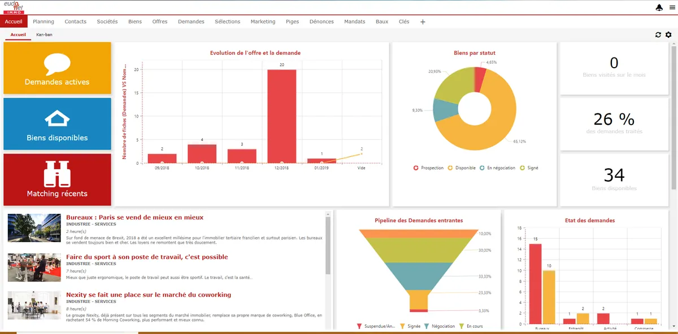678x334 pixels.
Task: Click the '26 % des demandes traités' card
Action: [614, 124]
